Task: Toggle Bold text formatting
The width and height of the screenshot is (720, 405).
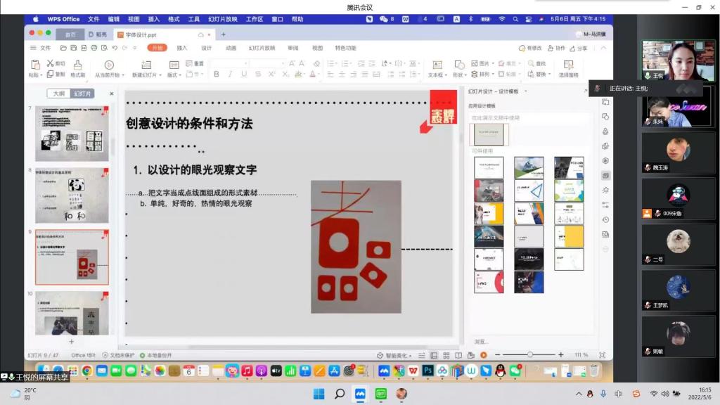Action: [217, 75]
